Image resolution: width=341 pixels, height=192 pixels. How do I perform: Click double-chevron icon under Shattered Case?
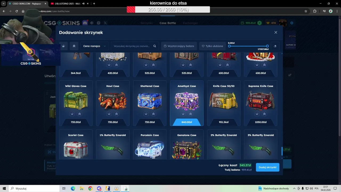click(153, 114)
